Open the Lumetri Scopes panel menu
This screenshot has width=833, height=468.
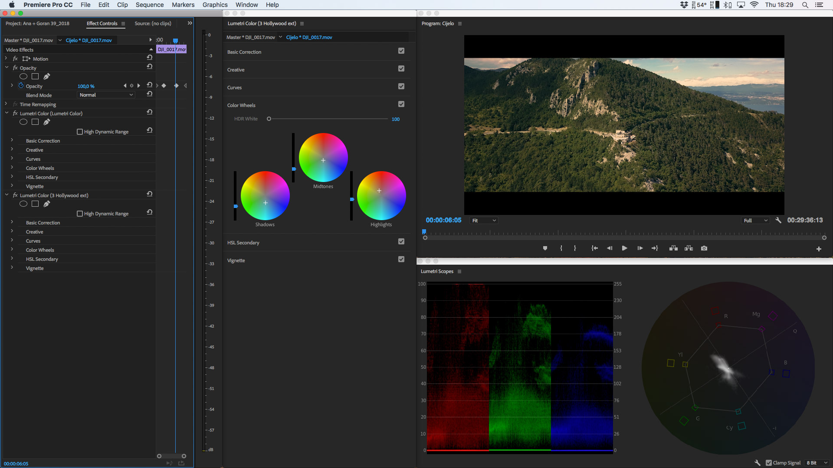tap(459, 271)
